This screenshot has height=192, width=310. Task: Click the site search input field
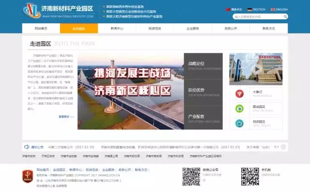[258, 16]
